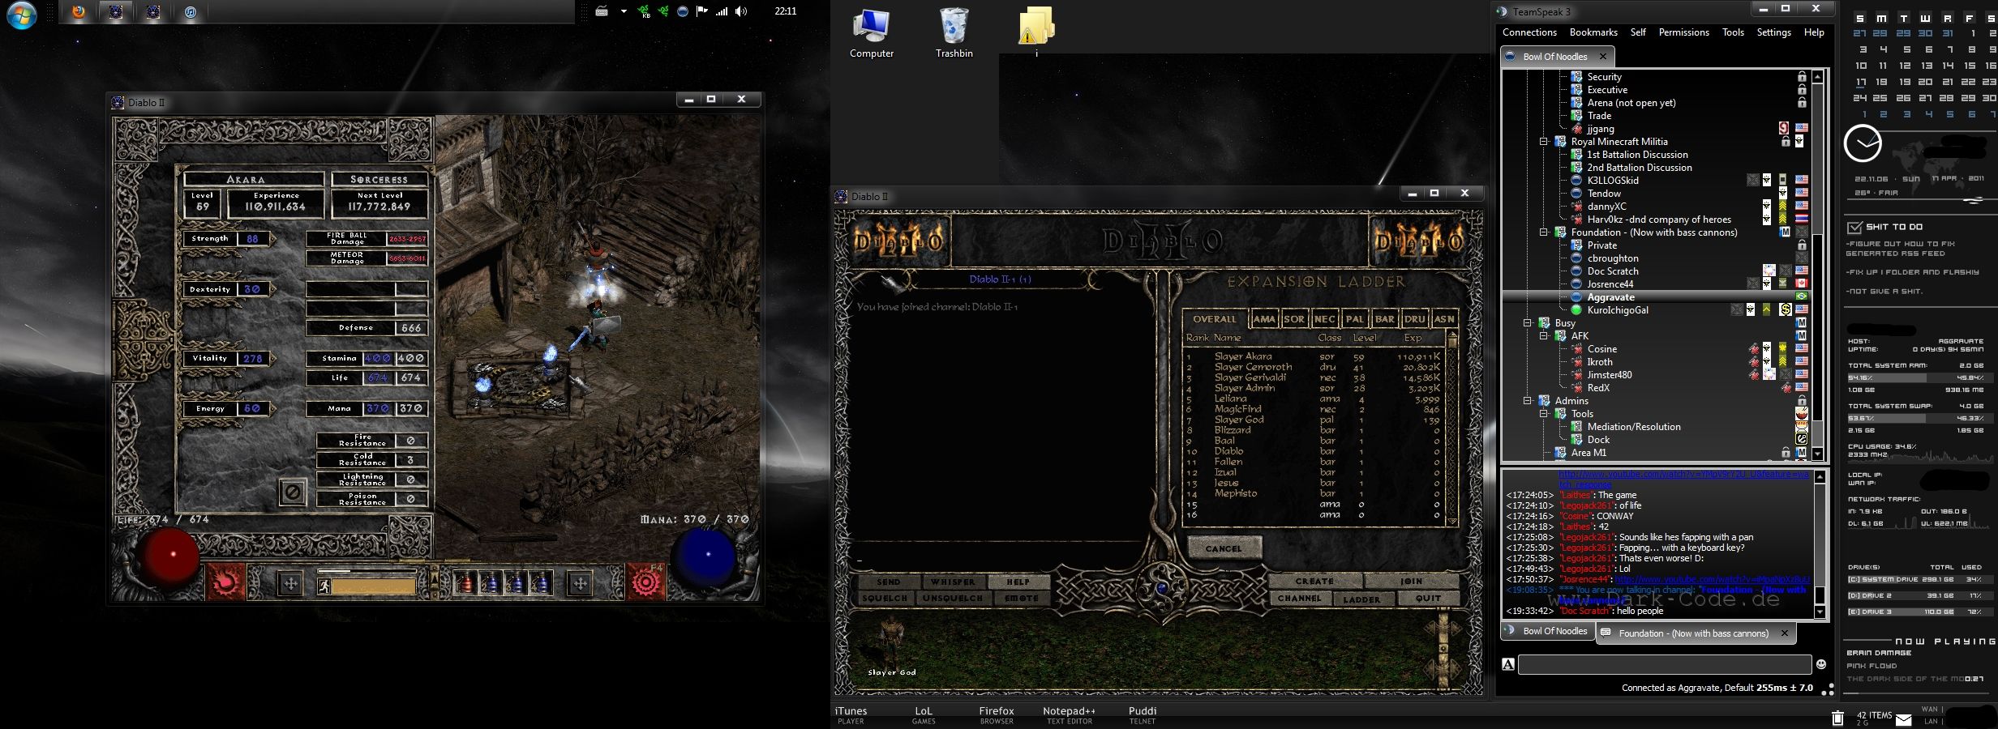Click the show hidden tray icons arrow
The width and height of the screenshot is (1998, 729).
(624, 11)
